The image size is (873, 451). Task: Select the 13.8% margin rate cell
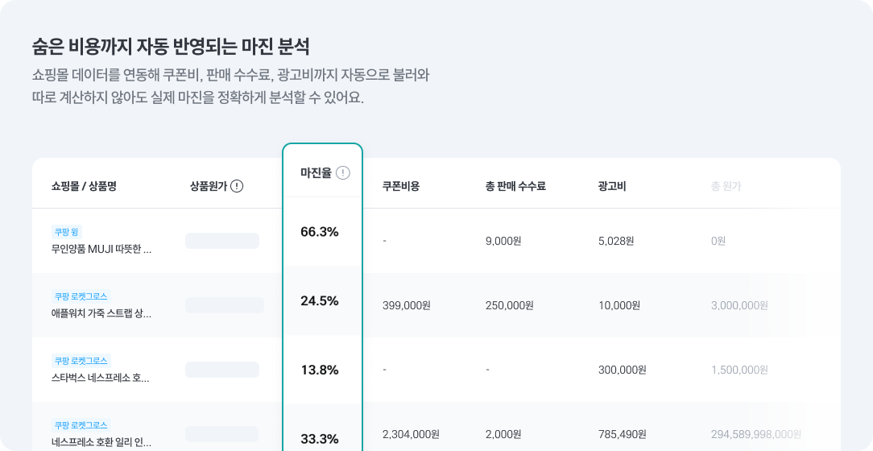319,370
